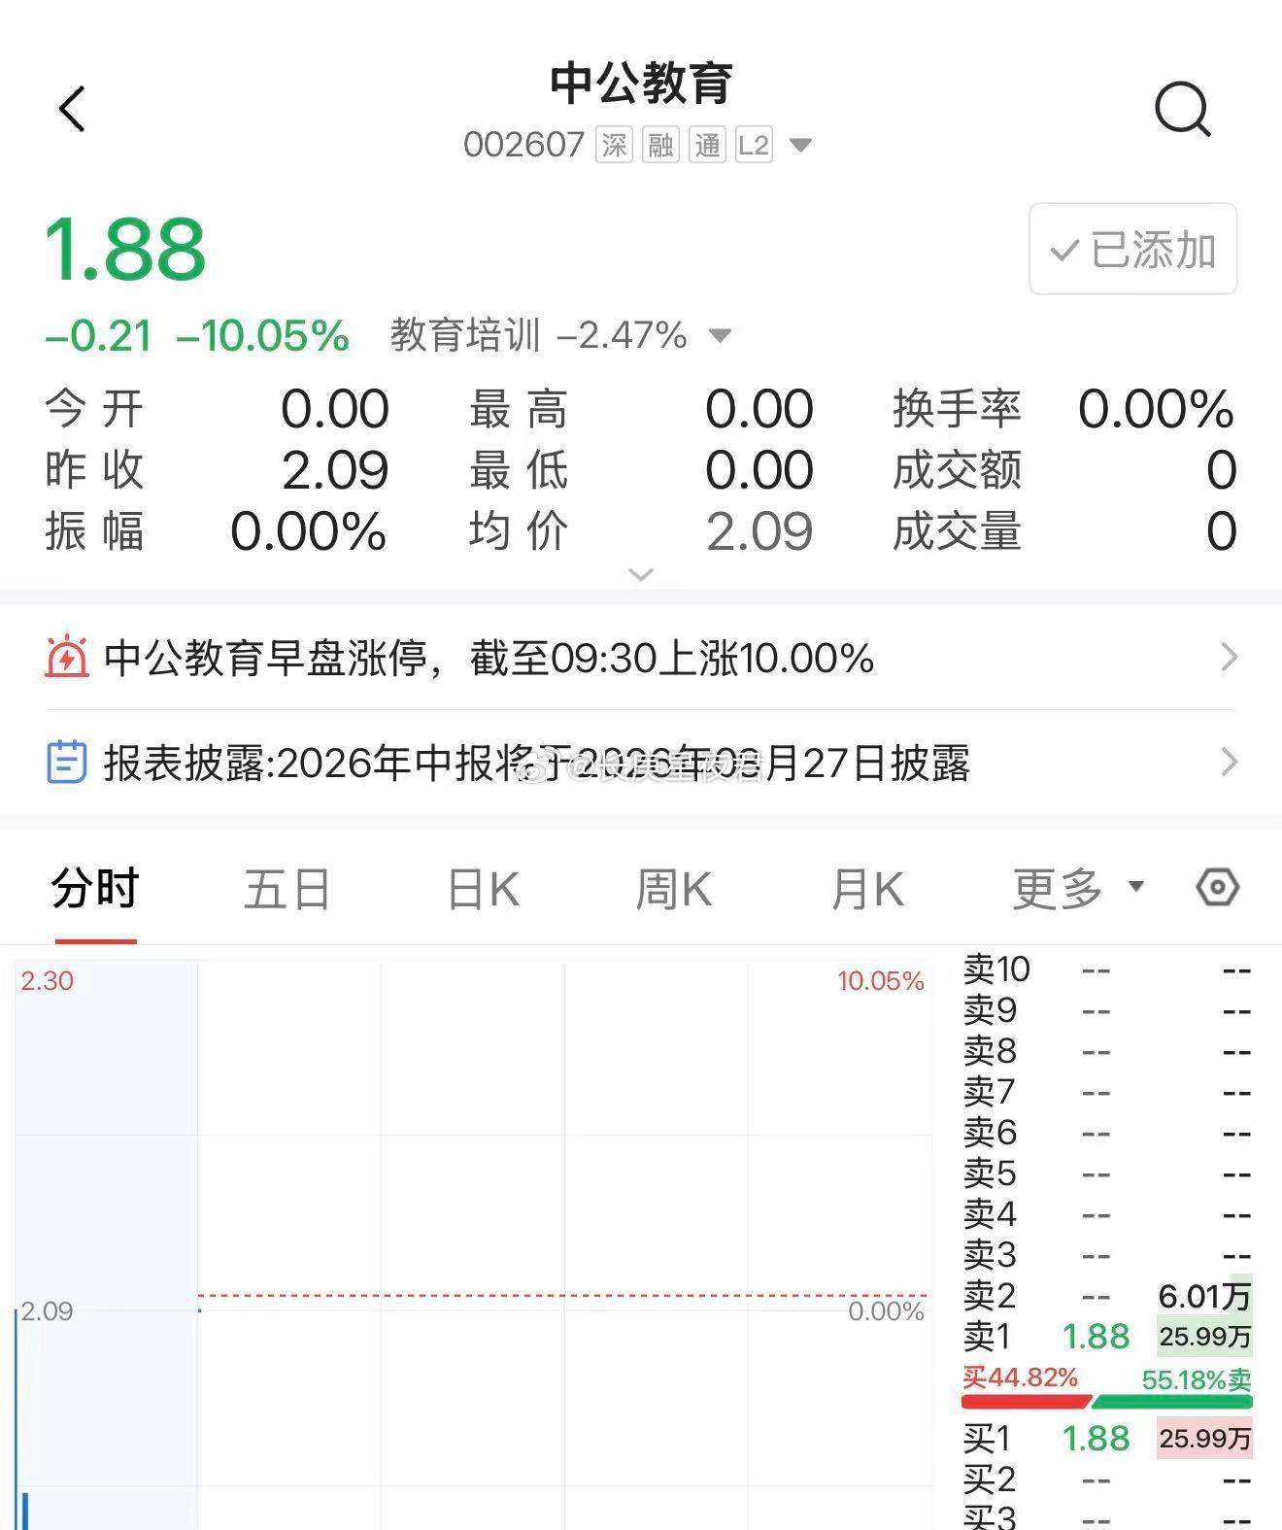Screen dimensions: 1282x1530
Task: Click the 融 margin badge
Action: coord(660,146)
